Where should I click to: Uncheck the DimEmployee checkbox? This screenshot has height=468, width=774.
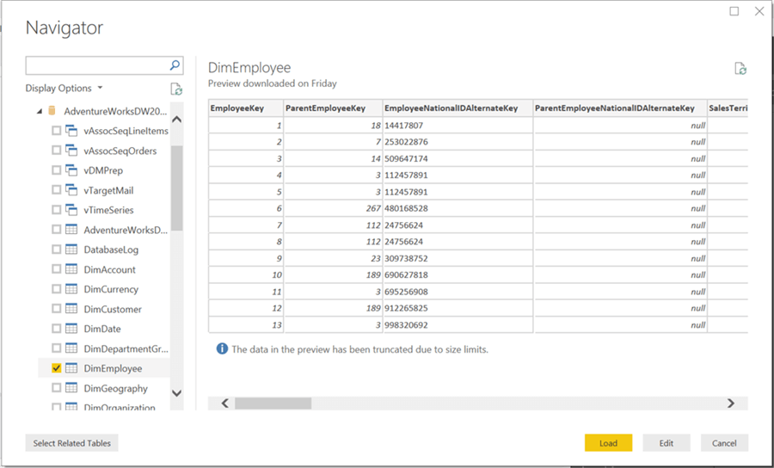tap(56, 368)
